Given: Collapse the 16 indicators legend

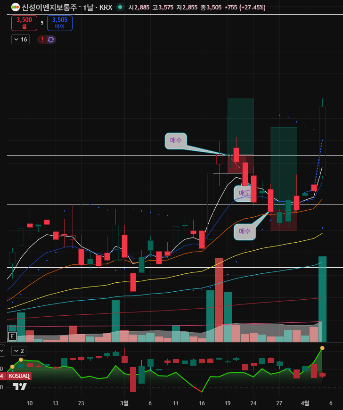Looking at the screenshot, I should click(x=20, y=40).
